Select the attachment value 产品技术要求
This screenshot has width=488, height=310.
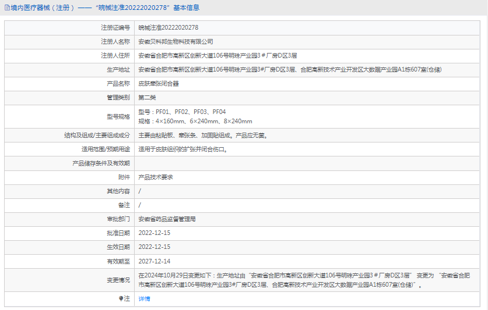coord(156,177)
